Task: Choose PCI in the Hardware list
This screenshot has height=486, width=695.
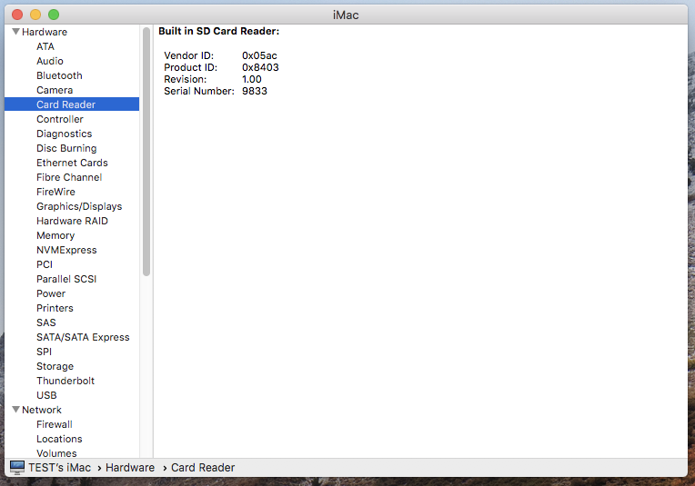Action: click(45, 264)
